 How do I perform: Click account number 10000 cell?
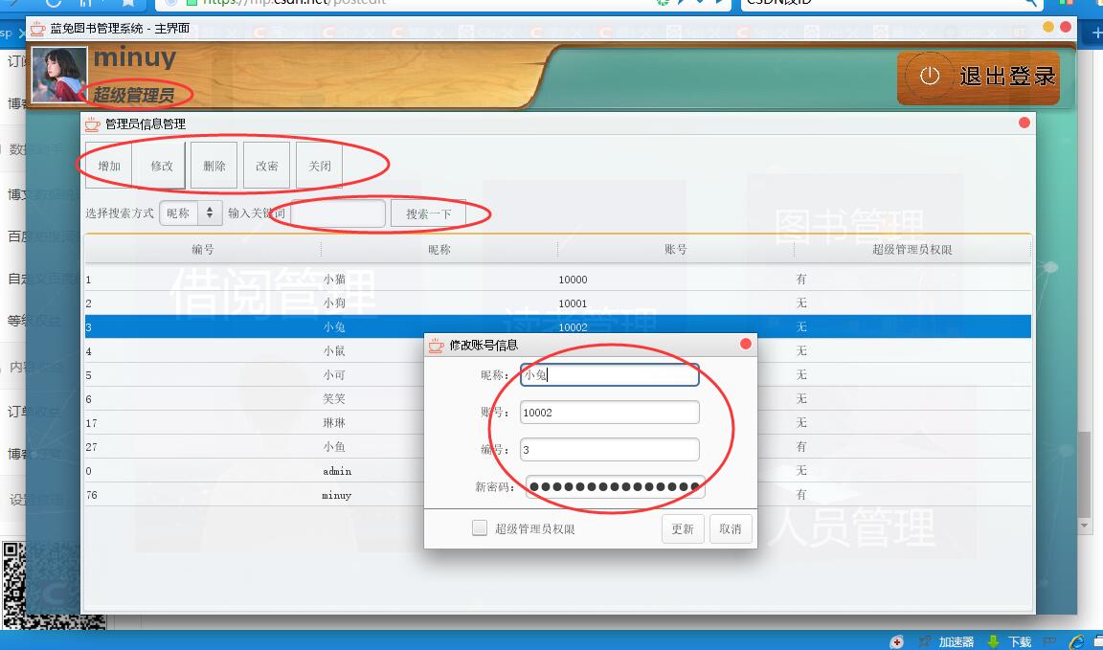coord(675,280)
